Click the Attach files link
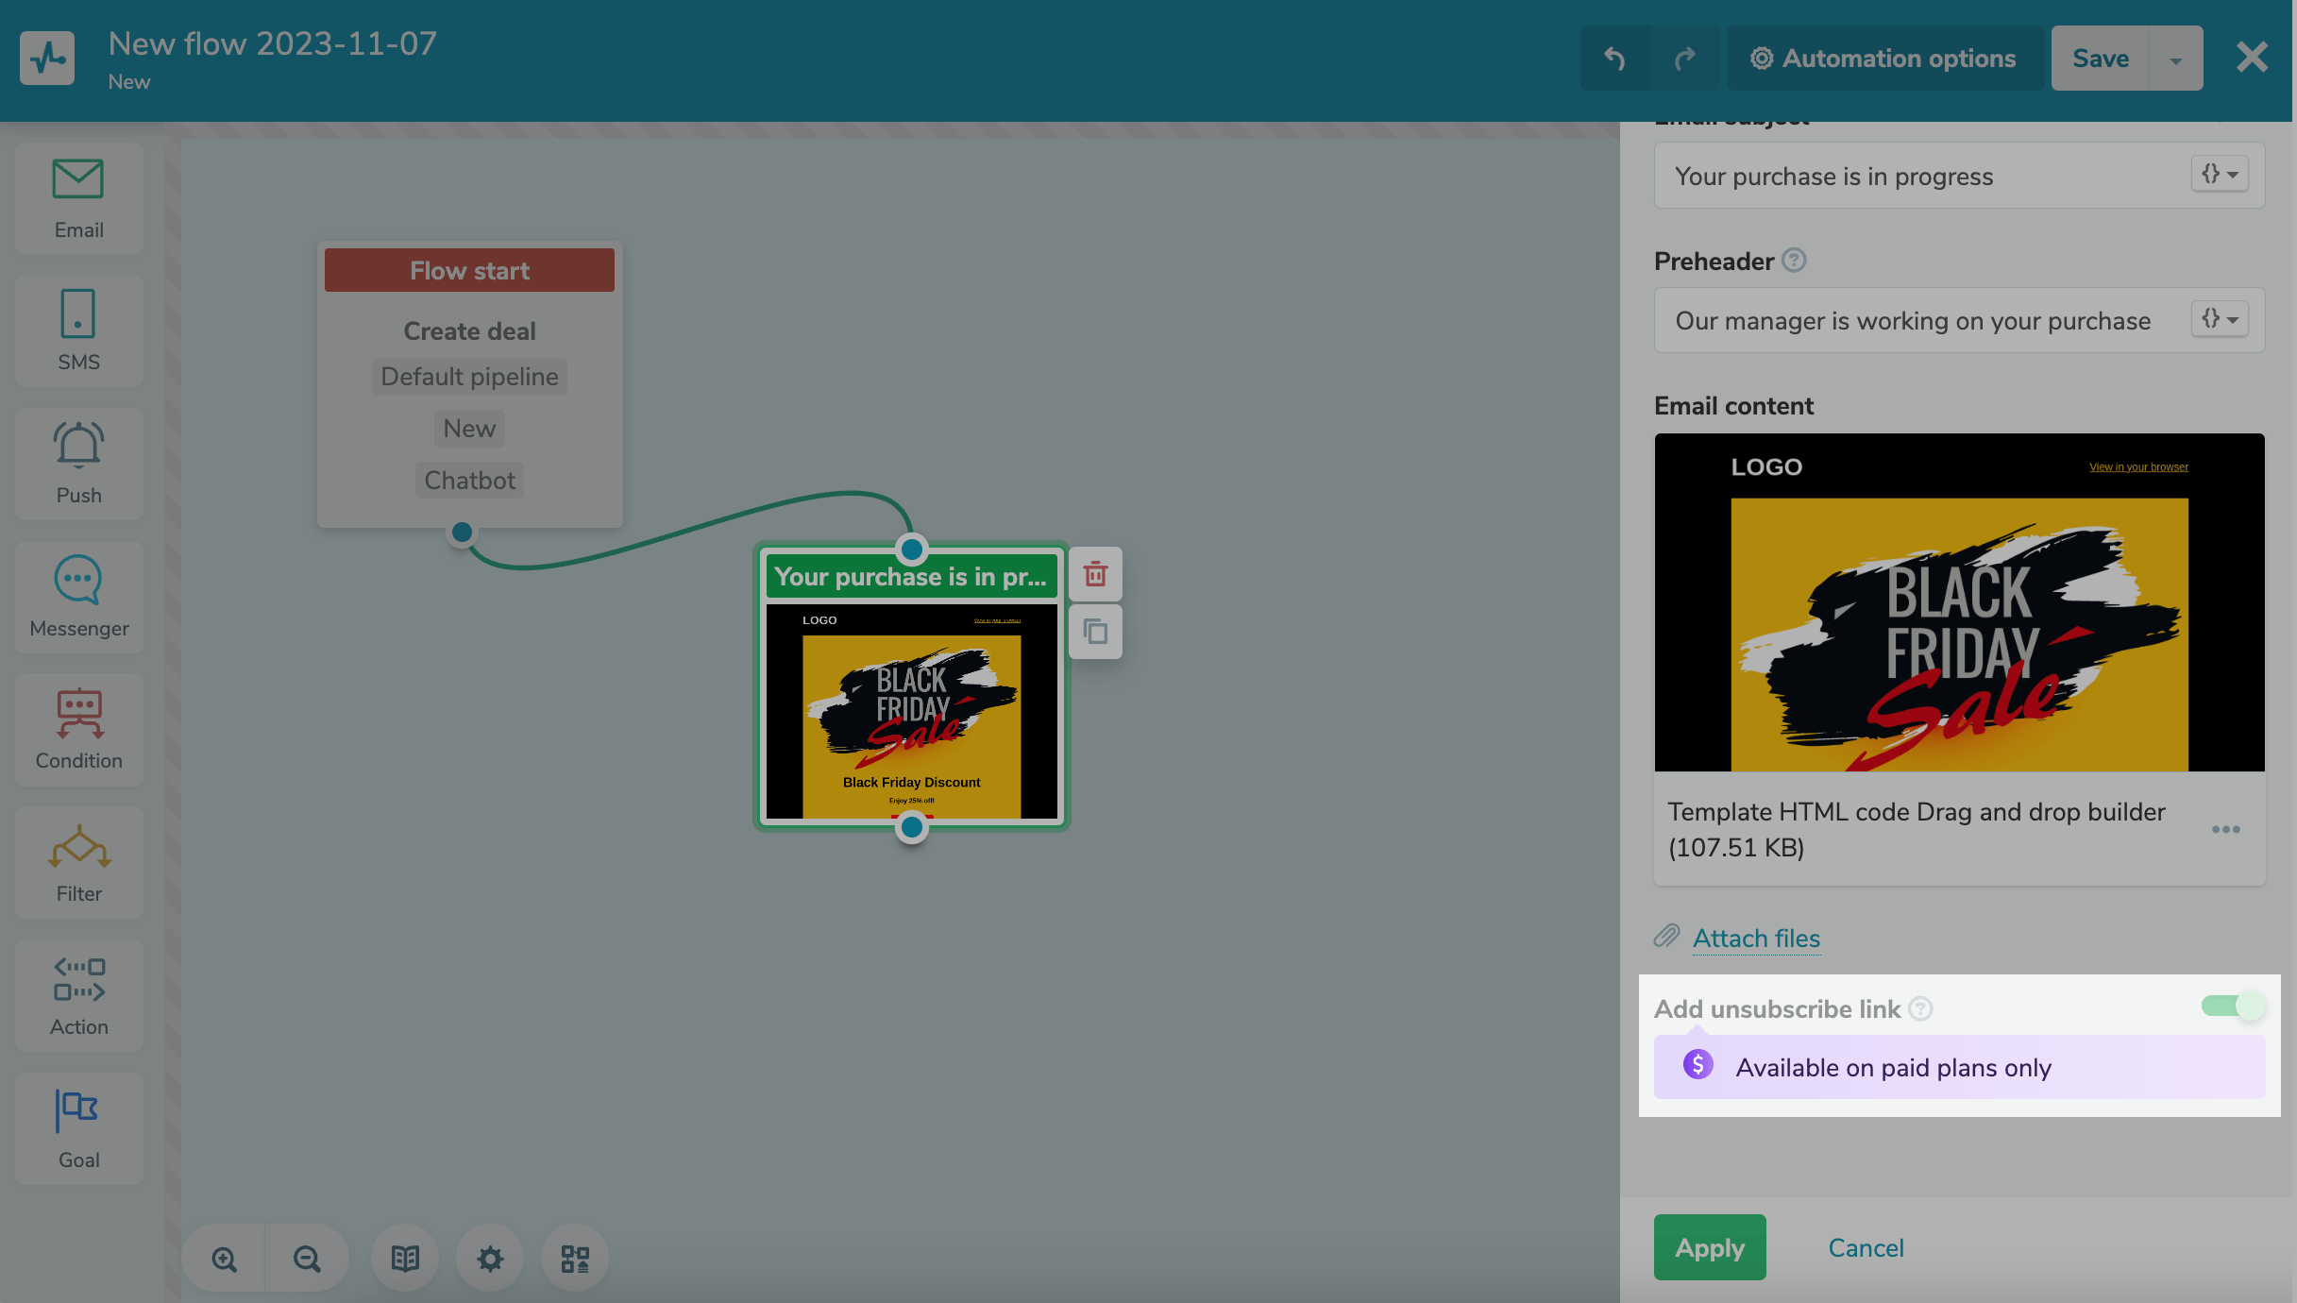The height and width of the screenshot is (1303, 2297). tap(1755, 938)
